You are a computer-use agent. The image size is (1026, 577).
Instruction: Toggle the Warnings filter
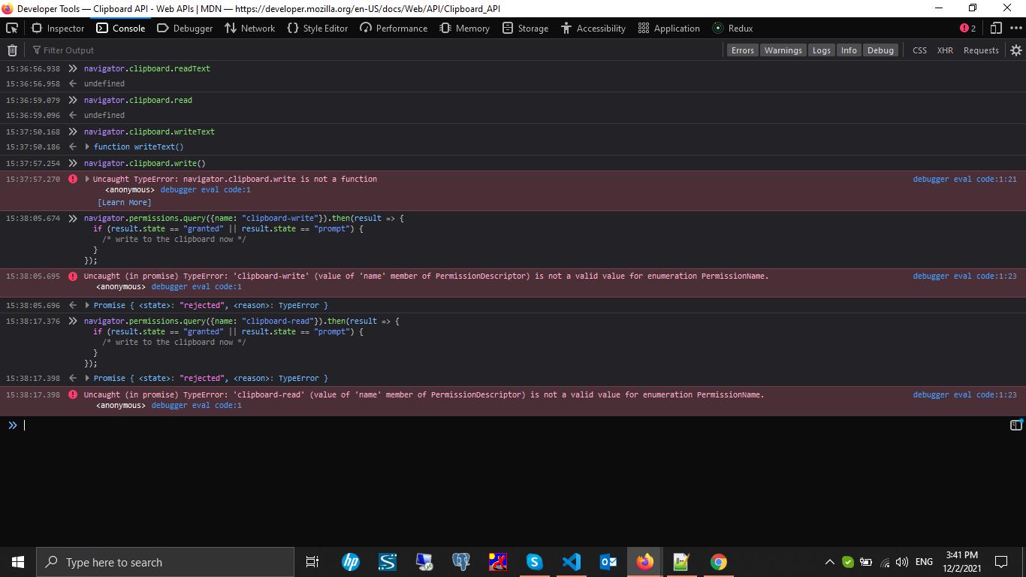coord(783,50)
